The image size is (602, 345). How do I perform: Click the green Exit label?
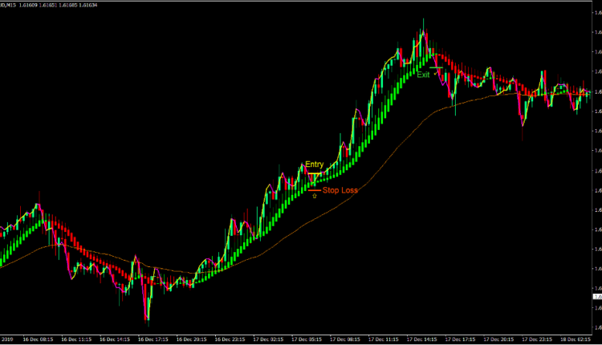(x=423, y=74)
